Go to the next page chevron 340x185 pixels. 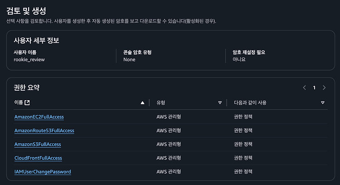(324, 88)
